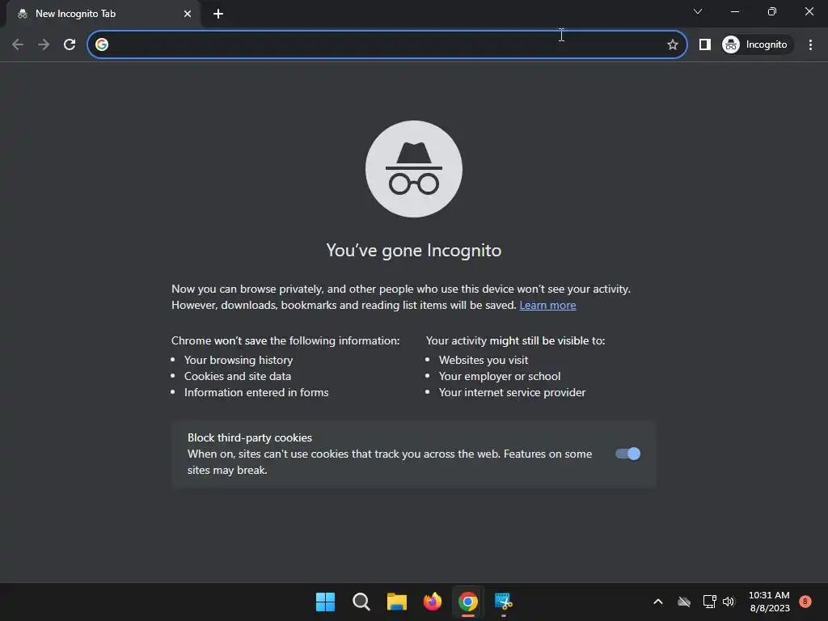The width and height of the screenshot is (828, 621).
Task: Open Windows Search from the taskbar
Action: pyautogui.click(x=361, y=602)
